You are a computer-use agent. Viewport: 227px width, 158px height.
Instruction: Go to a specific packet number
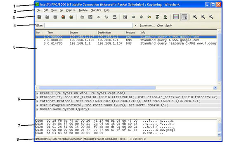tap(149, 17)
